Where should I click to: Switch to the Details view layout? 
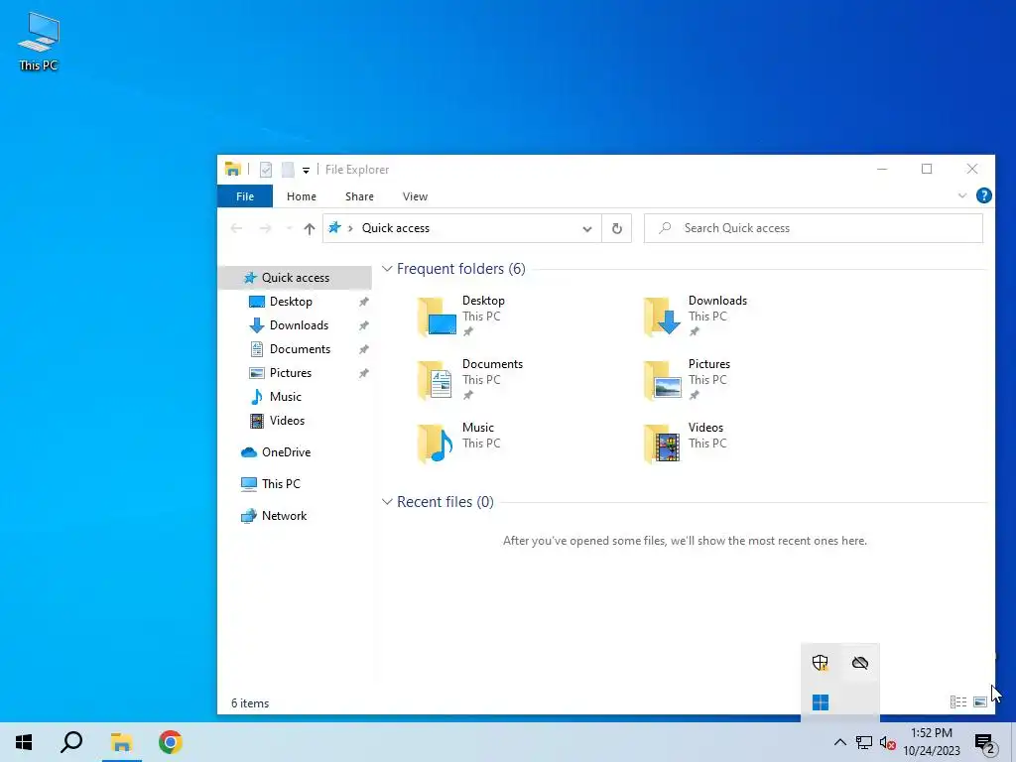point(958,701)
